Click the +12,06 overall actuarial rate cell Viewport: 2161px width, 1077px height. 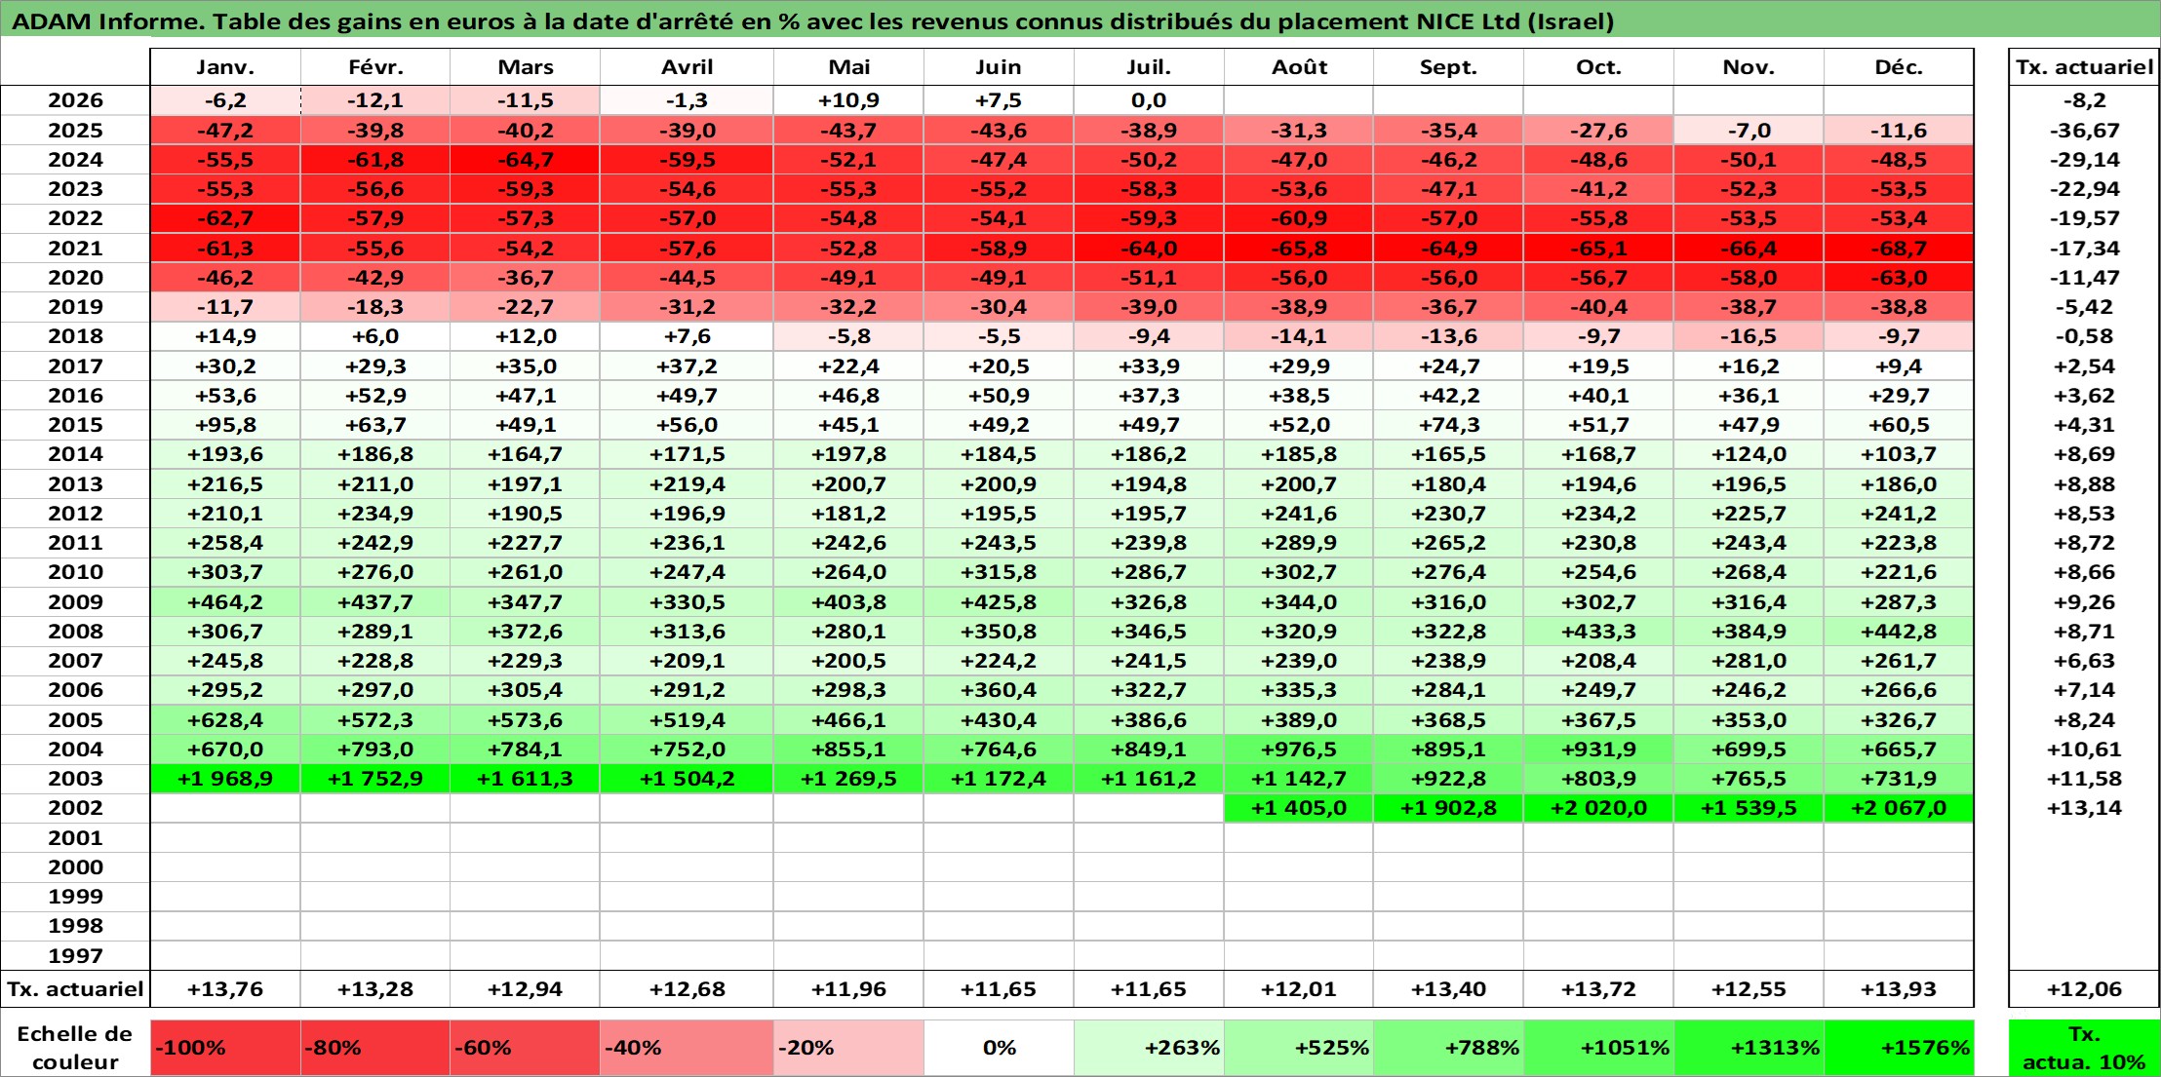click(x=2084, y=989)
